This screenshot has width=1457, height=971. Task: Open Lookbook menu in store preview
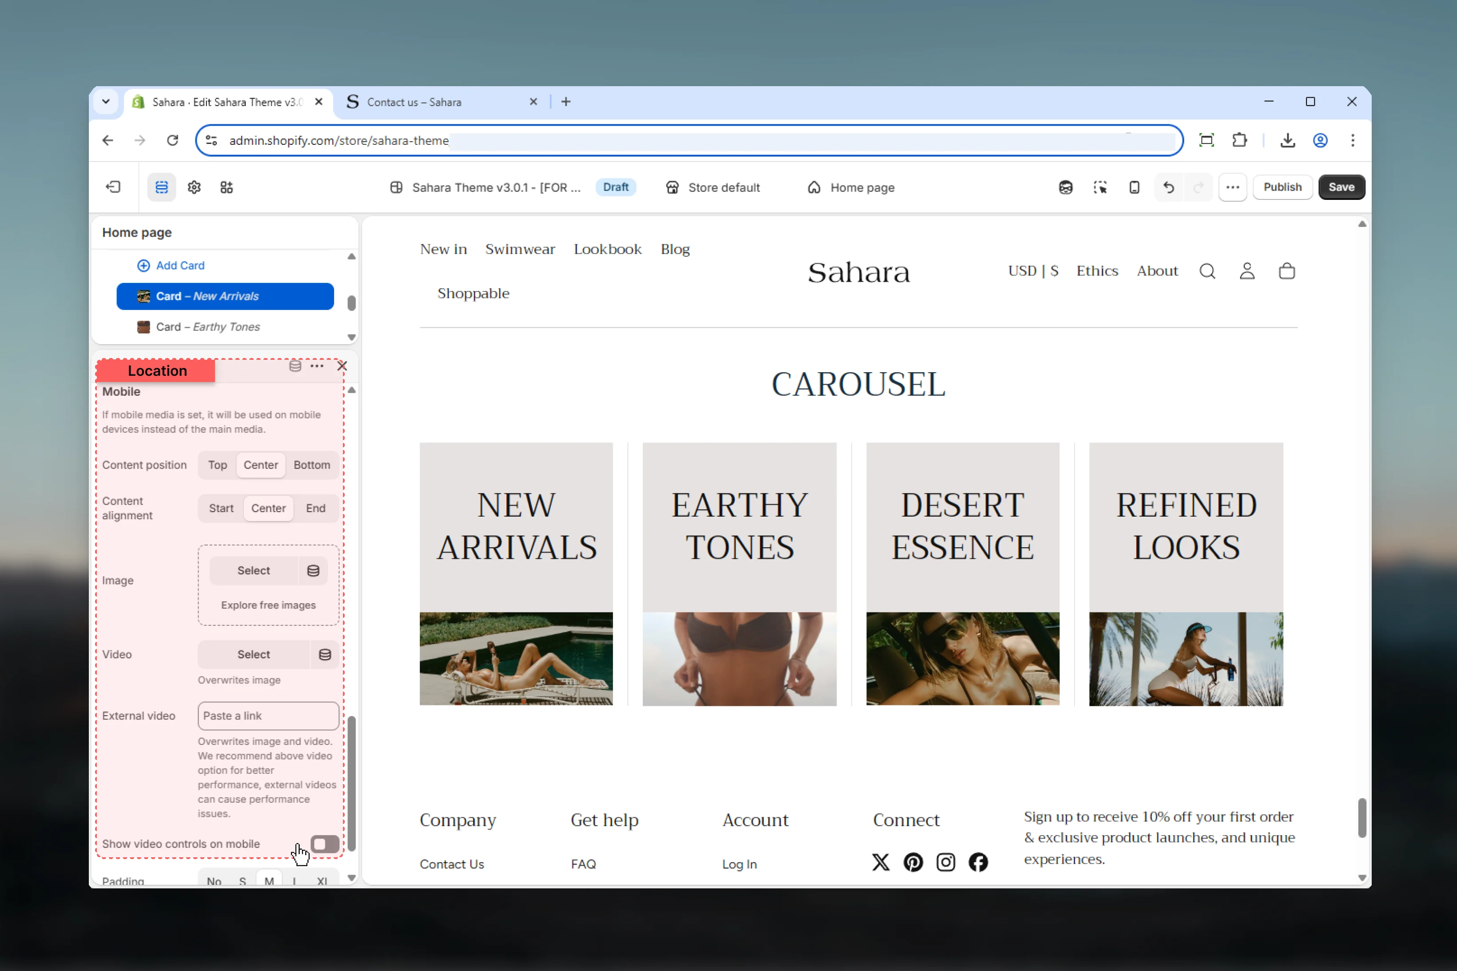(x=607, y=249)
